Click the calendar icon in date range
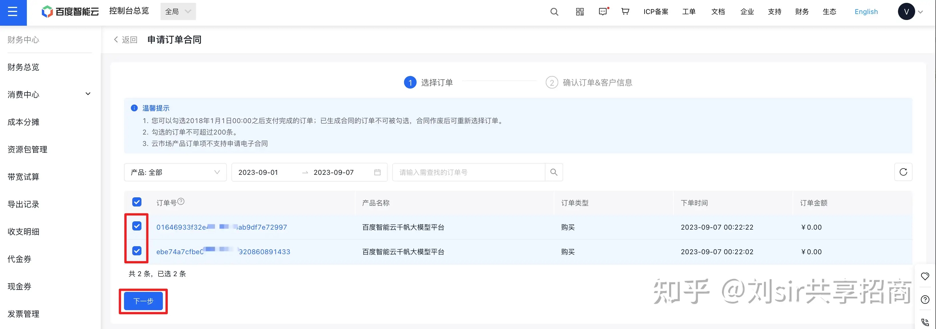Image resolution: width=936 pixels, height=329 pixels. [377, 172]
